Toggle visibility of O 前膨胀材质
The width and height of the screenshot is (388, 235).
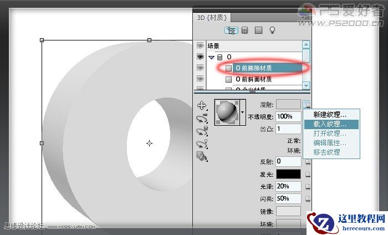(x=200, y=68)
